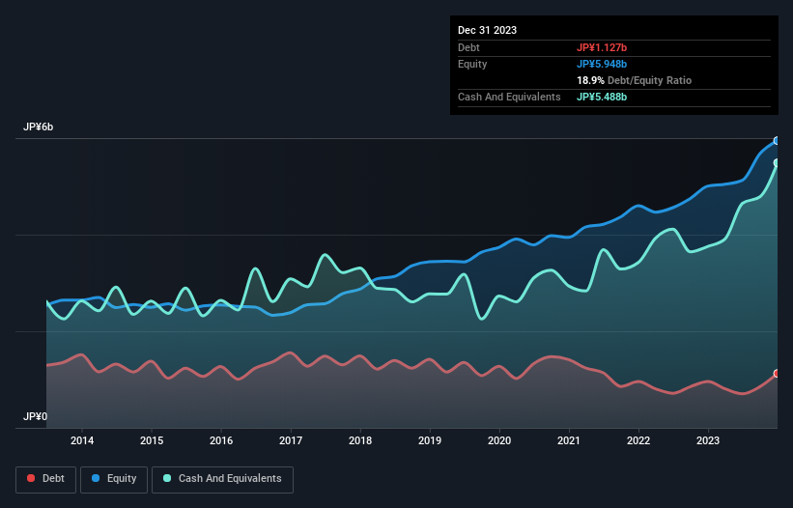This screenshot has width=793, height=508.
Task: Click the red Debt legend dot
Action: tap(31, 478)
